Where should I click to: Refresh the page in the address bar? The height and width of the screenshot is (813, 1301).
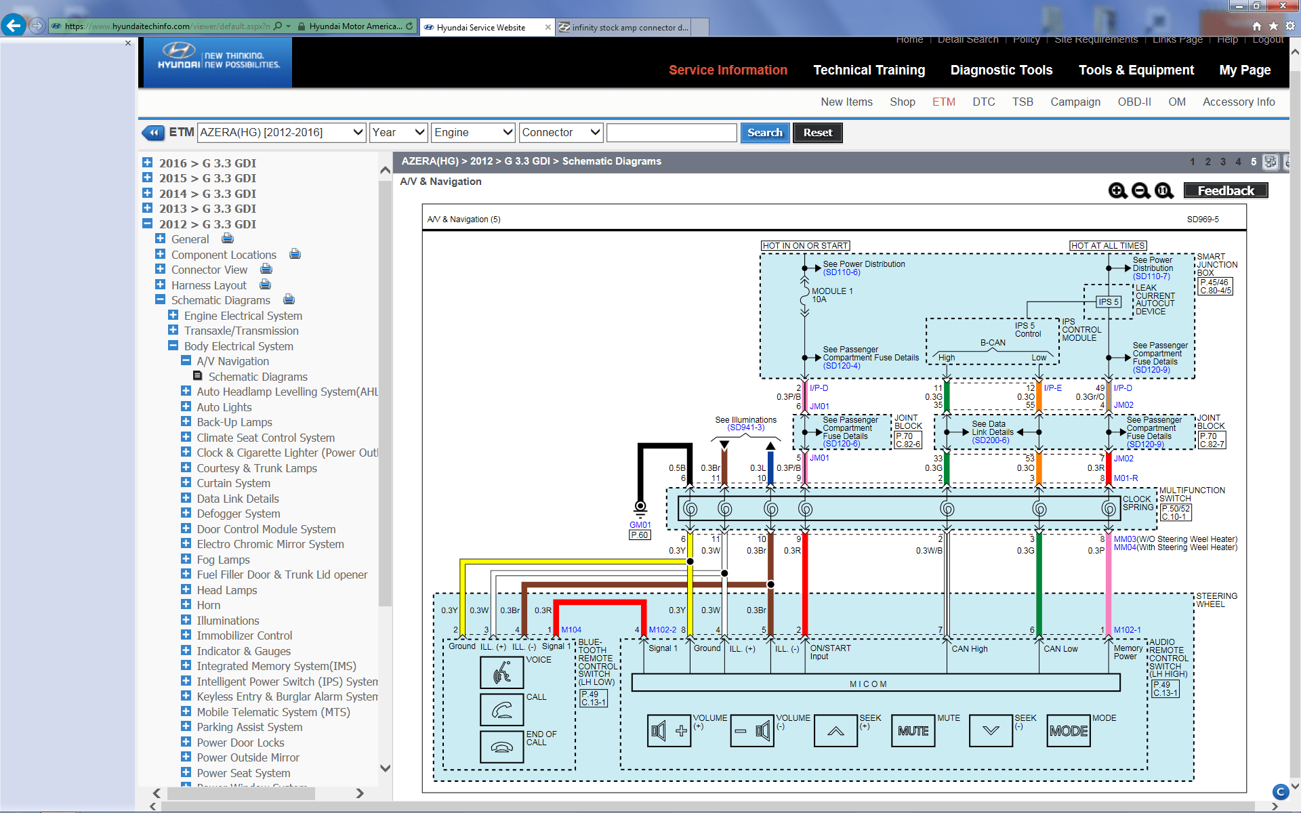(409, 26)
